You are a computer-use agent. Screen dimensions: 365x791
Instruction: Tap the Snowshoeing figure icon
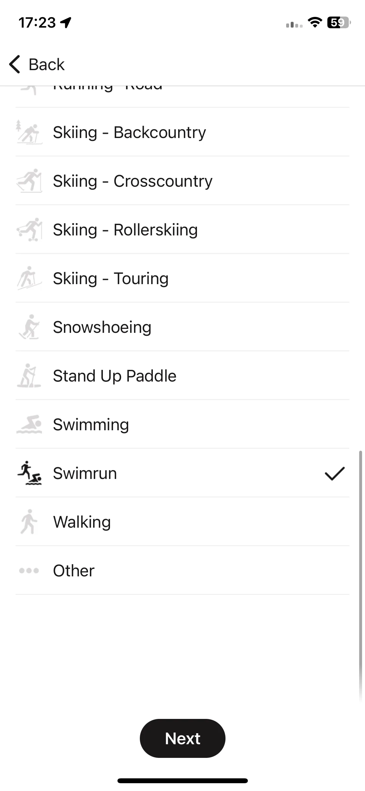(29, 327)
